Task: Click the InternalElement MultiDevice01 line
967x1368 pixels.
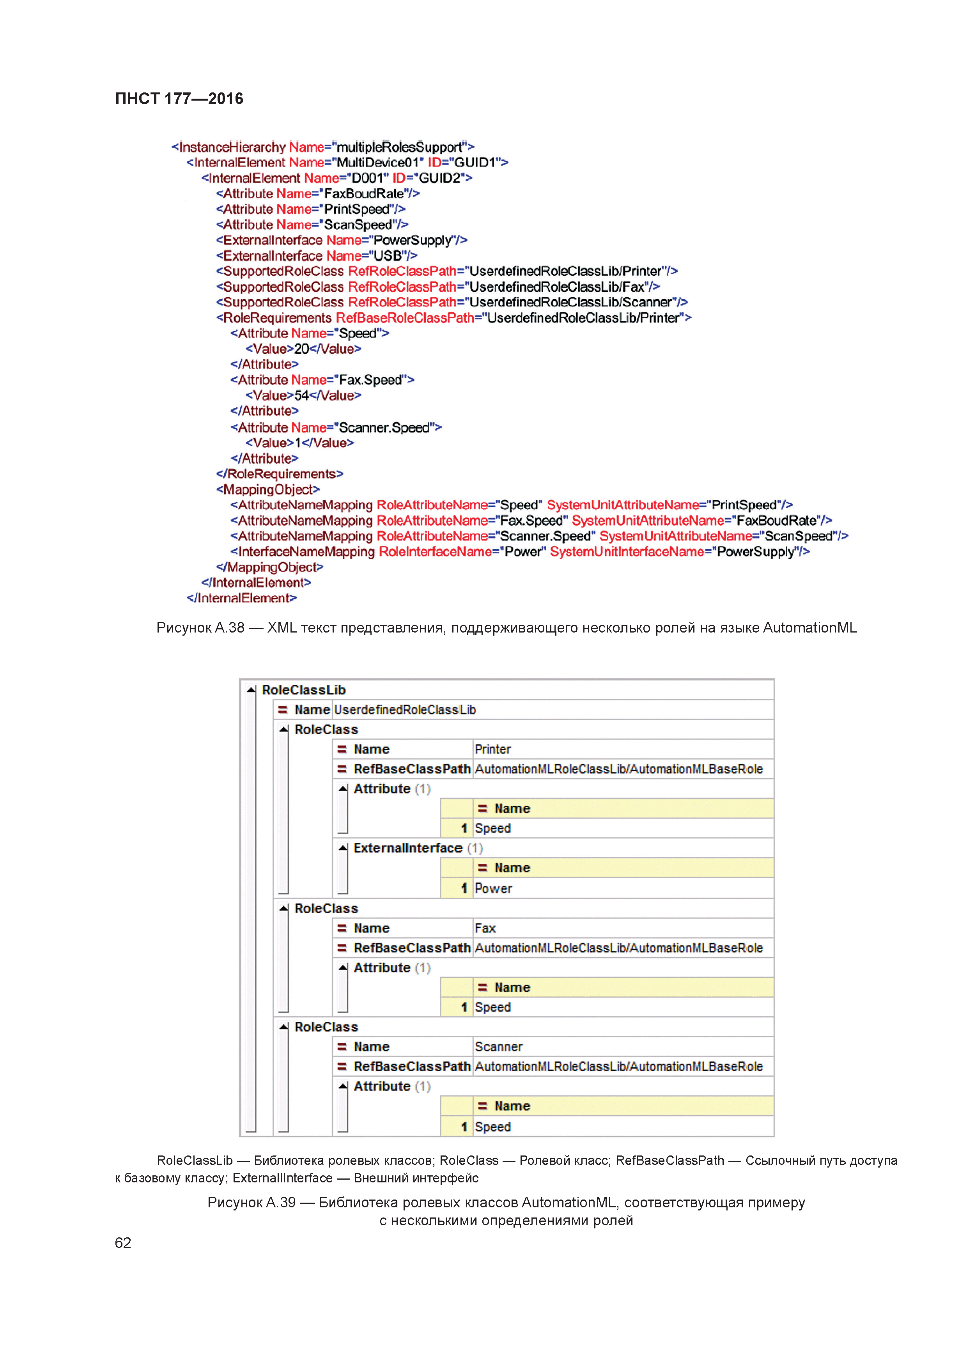Action: (x=347, y=162)
